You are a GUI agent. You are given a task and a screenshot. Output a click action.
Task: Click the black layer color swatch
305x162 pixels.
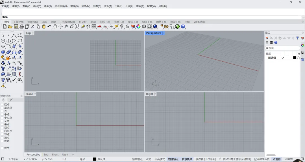click(x=295, y=58)
